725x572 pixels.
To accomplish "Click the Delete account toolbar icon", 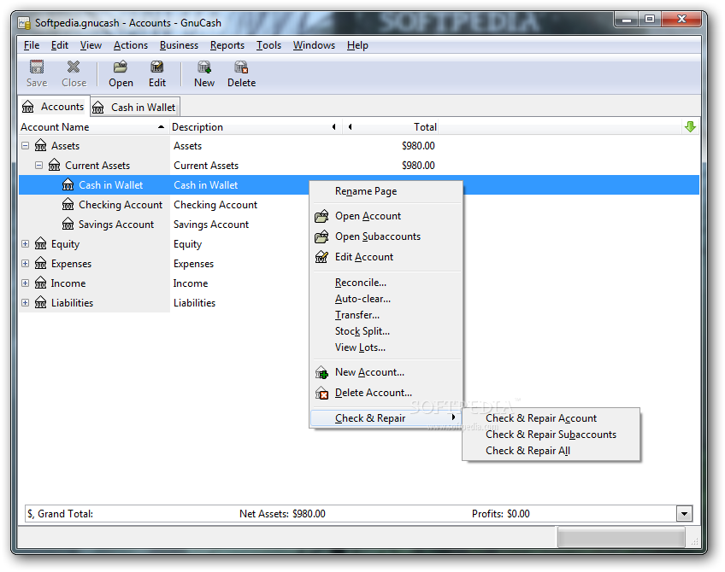I will click(x=241, y=67).
